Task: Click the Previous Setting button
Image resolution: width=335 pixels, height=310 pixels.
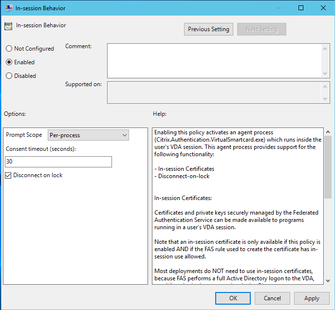Action: (208, 29)
